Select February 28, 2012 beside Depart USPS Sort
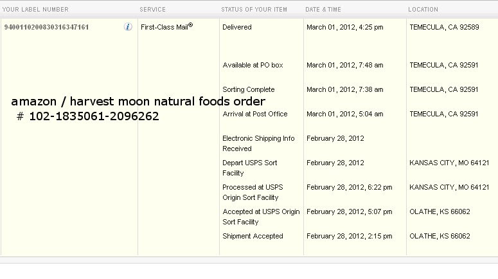Image resolution: width=498 pixels, height=279 pixels. 335,163
